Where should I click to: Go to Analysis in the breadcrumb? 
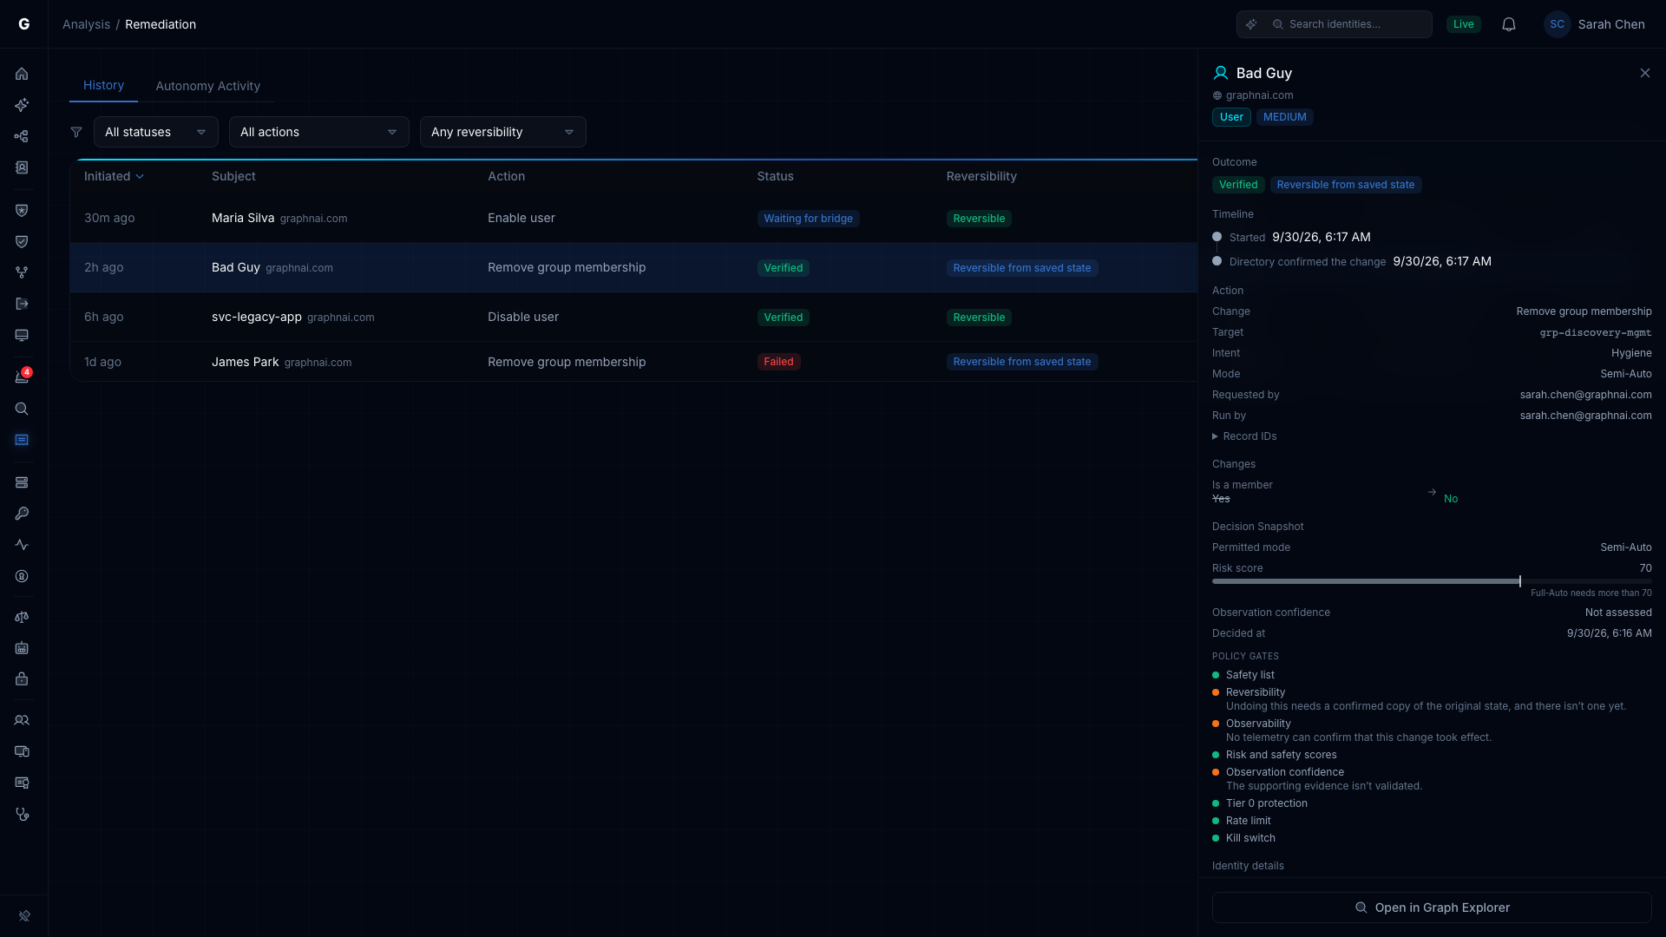86,24
